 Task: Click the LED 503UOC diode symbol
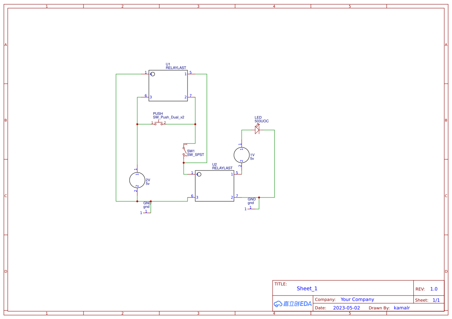click(x=258, y=130)
